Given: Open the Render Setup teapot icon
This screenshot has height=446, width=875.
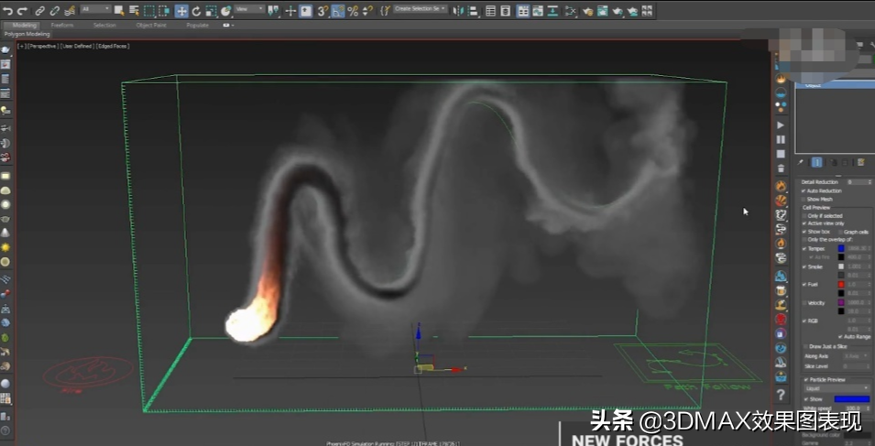Looking at the screenshot, I should coord(587,11).
